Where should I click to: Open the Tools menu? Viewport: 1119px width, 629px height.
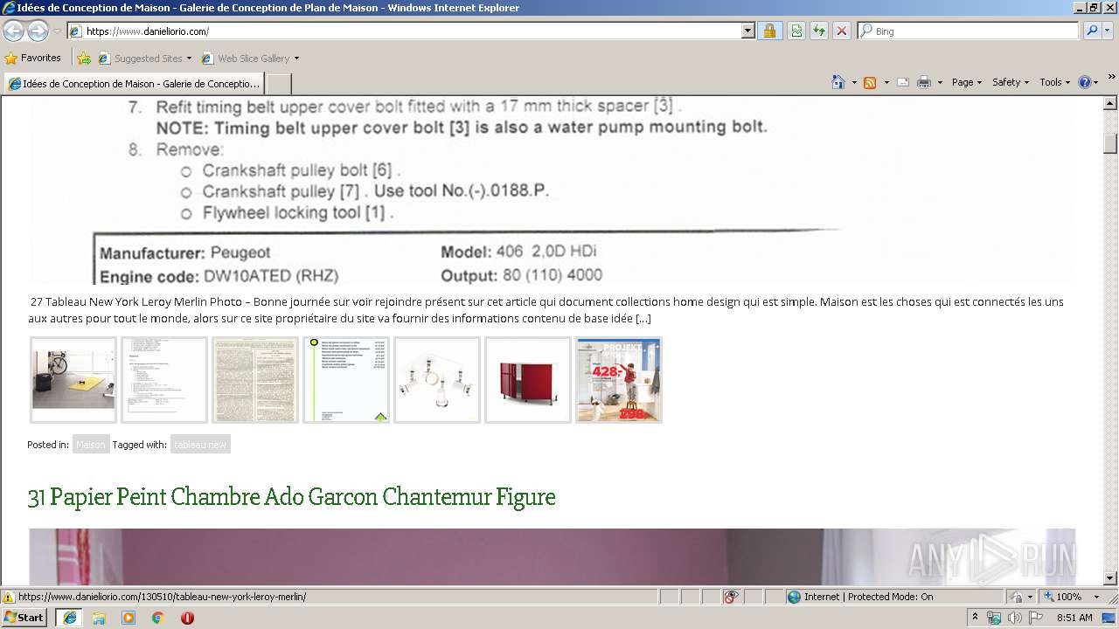coord(1054,82)
